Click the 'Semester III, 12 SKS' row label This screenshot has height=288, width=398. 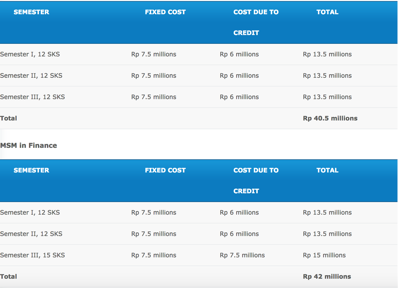pyautogui.click(x=33, y=97)
